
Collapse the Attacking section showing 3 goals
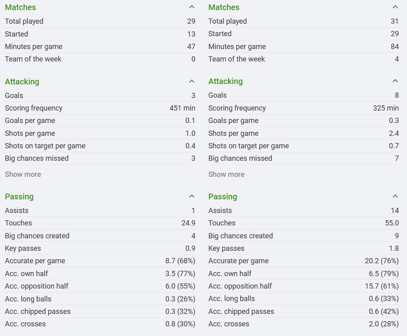[x=192, y=82]
